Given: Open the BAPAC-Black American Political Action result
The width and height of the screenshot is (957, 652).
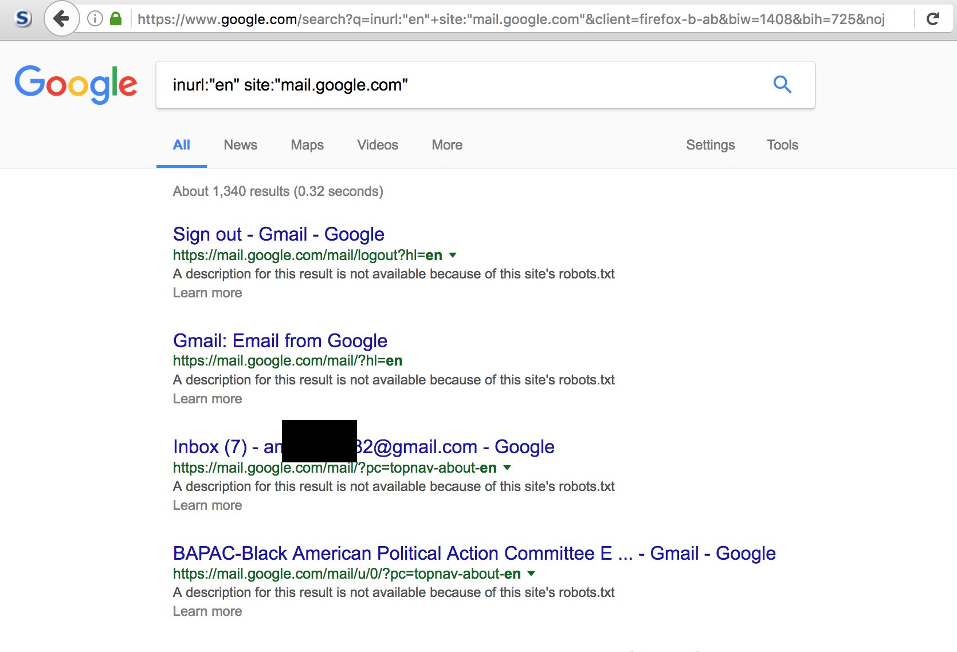Looking at the screenshot, I should point(474,553).
